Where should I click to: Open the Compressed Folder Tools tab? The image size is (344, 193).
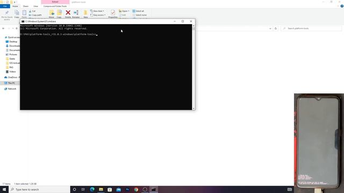55,6
